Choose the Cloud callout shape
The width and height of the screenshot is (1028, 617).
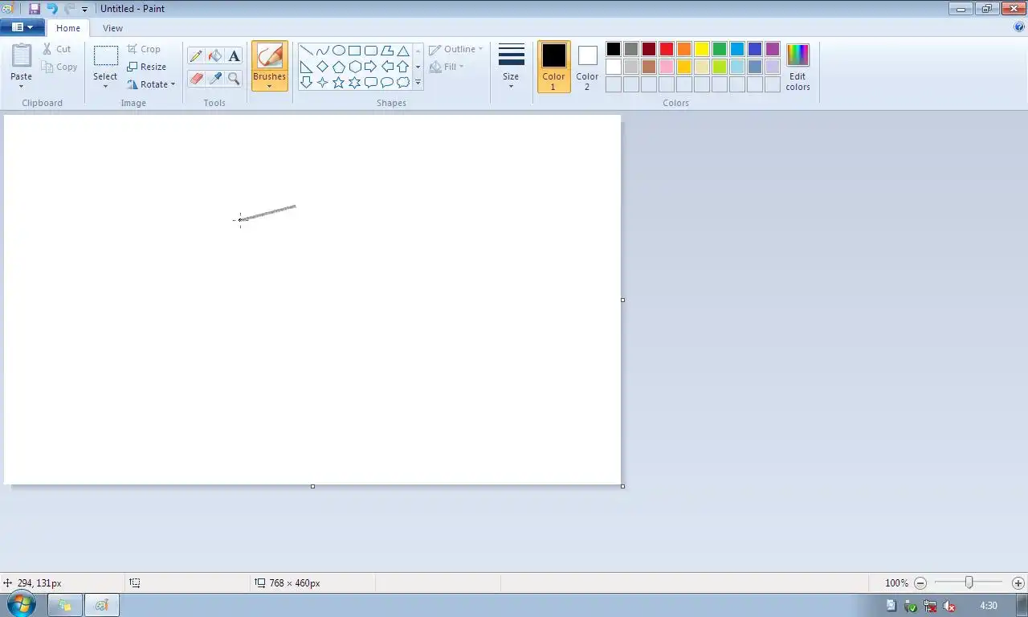403,82
